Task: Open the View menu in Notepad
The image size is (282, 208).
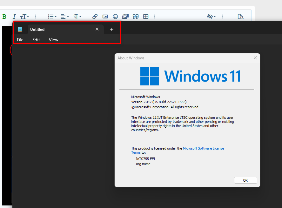Action: click(53, 40)
